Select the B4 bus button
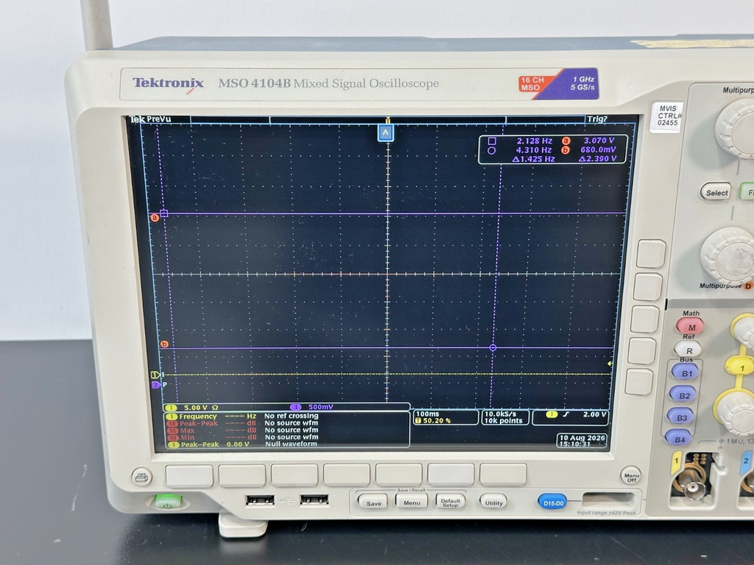 tap(678, 439)
